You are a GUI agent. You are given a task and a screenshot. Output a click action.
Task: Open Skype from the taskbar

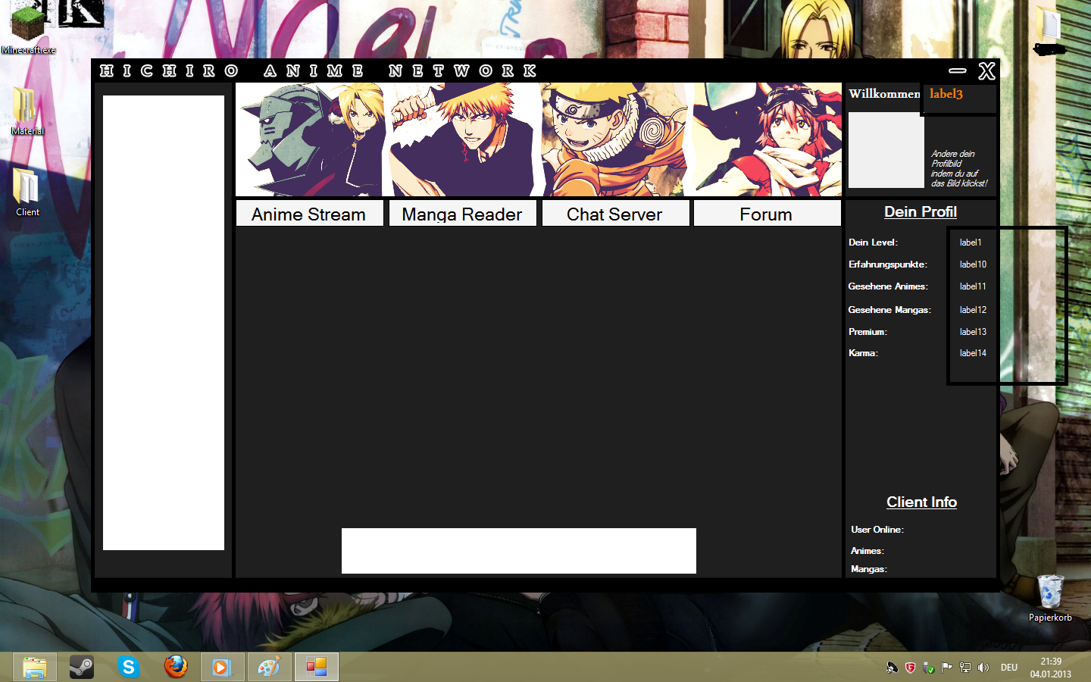[x=129, y=667]
